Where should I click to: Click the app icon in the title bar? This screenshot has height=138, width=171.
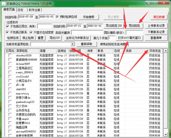click(x=4, y=4)
